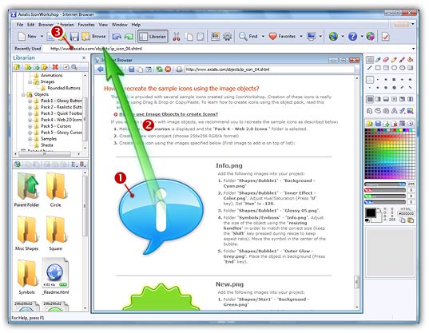Open the New button dropdown arrow
This screenshot has width=429, height=333.
click(42, 37)
